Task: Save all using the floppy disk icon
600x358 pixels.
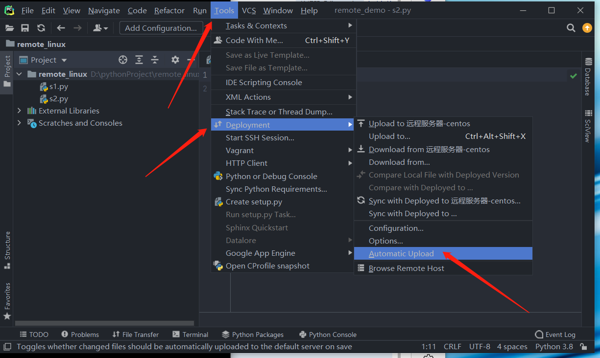Action: coord(25,28)
